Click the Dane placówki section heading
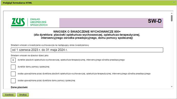177x99 pixels. (x=19, y=87)
